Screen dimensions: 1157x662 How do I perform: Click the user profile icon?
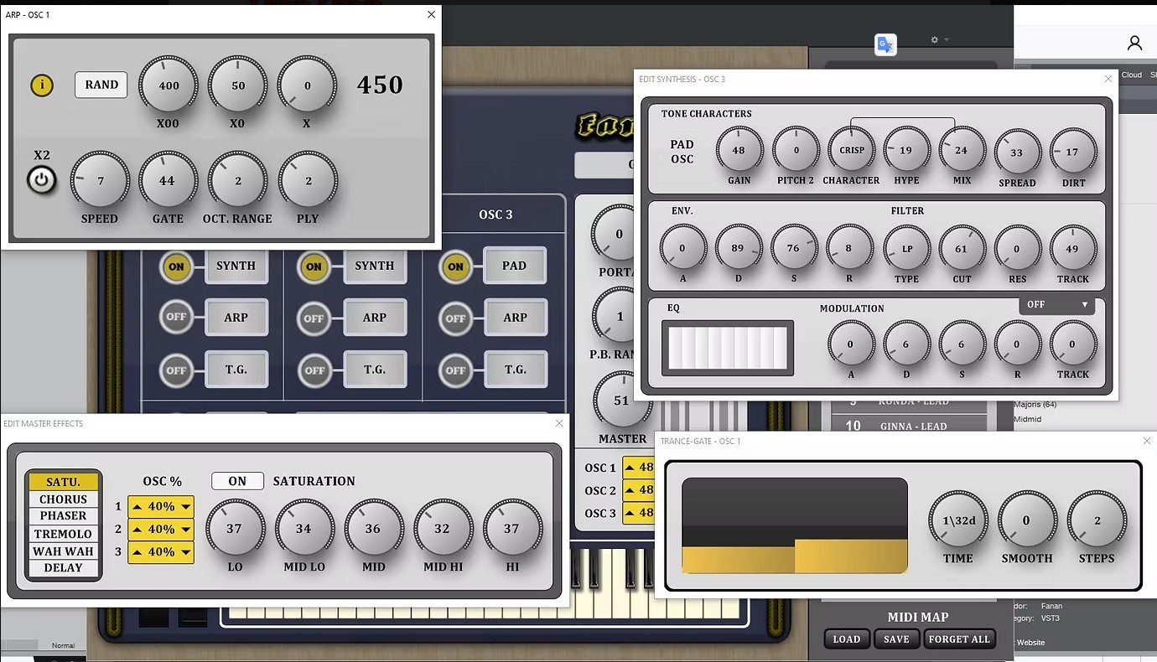coord(1134,43)
